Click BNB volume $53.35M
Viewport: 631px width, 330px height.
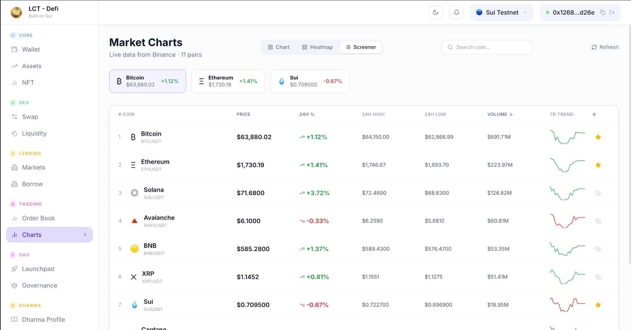point(498,249)
